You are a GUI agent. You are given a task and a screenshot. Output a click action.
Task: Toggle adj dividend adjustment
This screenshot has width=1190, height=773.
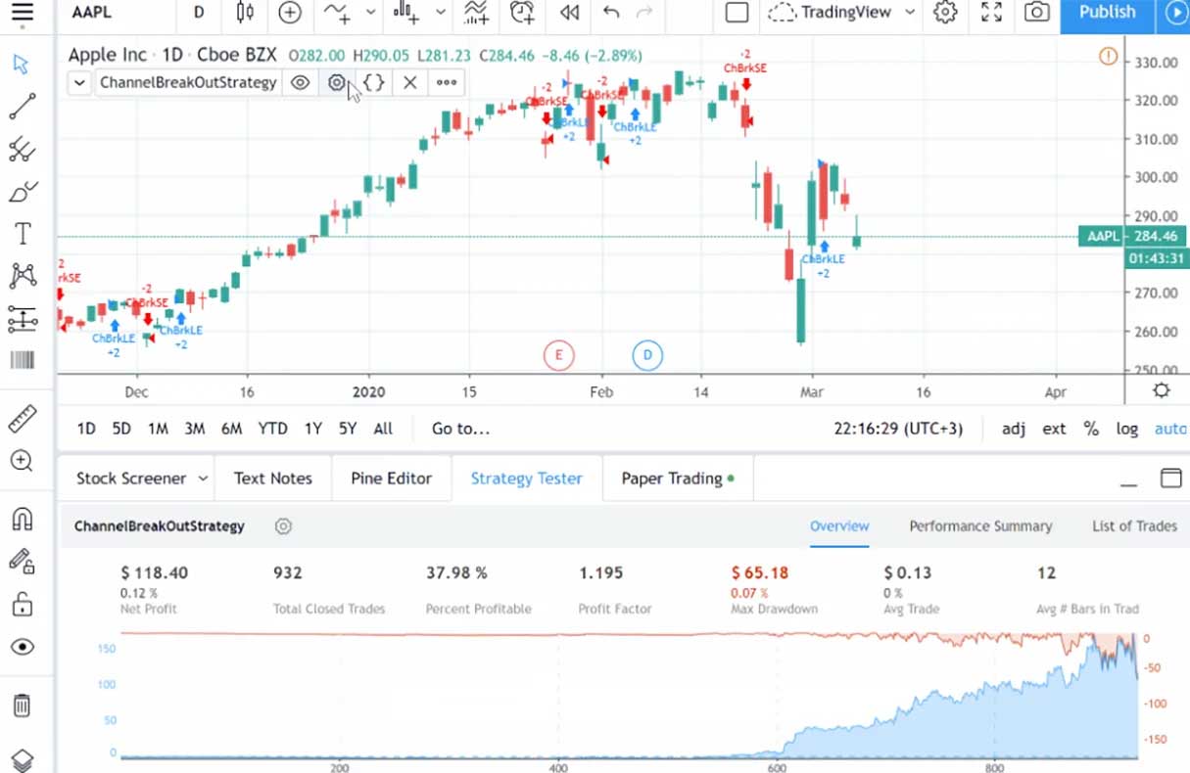click(x=1014, y=429)
